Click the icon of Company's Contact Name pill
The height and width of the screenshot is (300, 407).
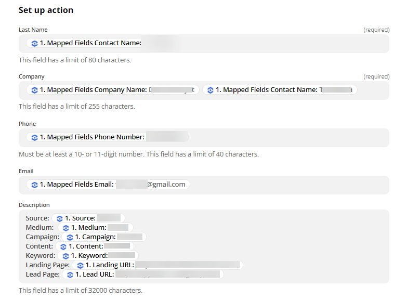coord(210,90)
